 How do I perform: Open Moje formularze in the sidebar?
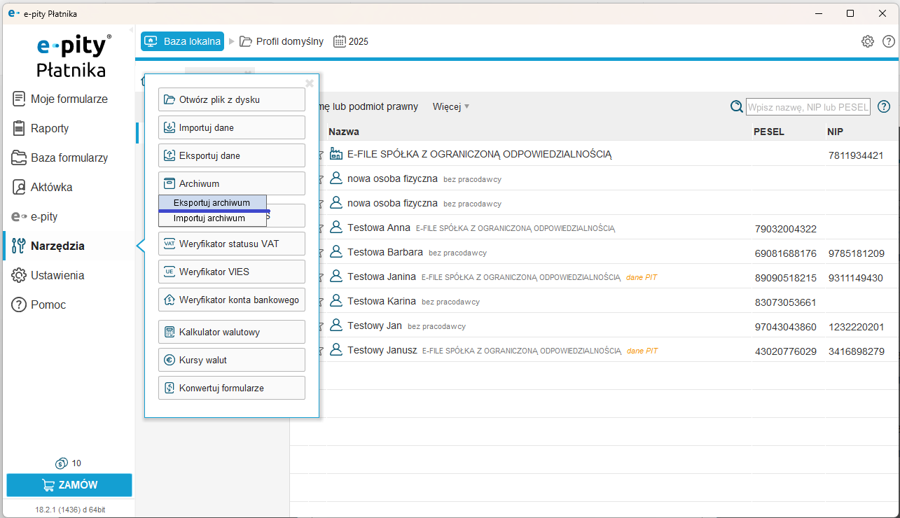(69, 99)
